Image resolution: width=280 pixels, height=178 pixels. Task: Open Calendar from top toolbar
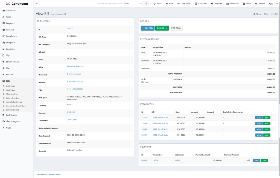pos(201,4)
